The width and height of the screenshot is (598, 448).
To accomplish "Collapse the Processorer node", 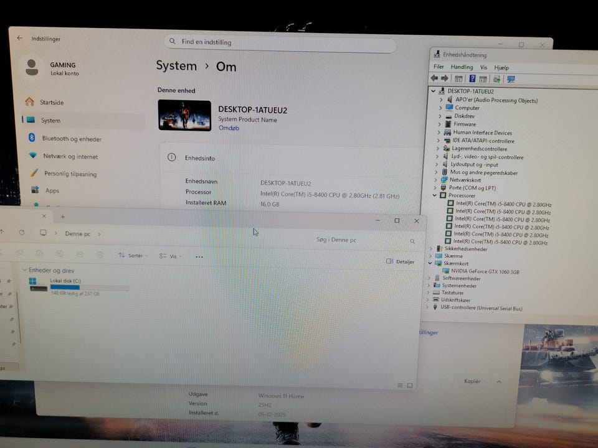I will tap(435, 195).
